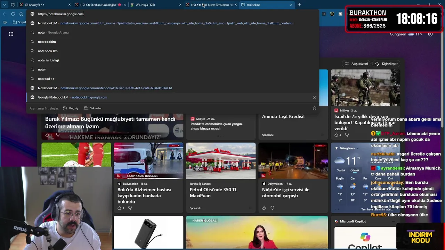Select the 'notepad++' search suggestion
Image resolution: width=445 pixels, height=250 pixels.
point(172,79)
